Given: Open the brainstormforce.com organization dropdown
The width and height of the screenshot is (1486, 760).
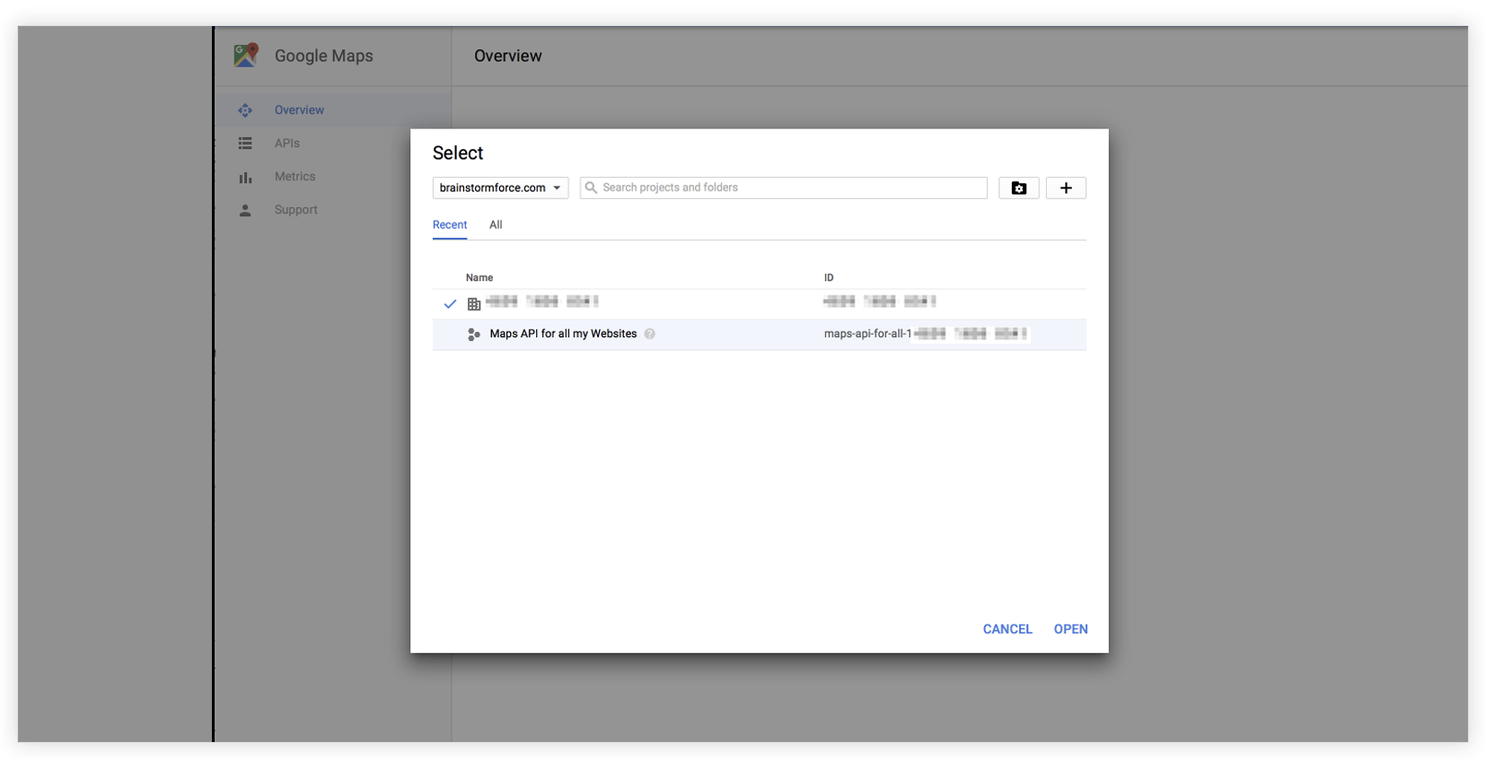Looking at the screenshot, I should click(x=500, y=188).
